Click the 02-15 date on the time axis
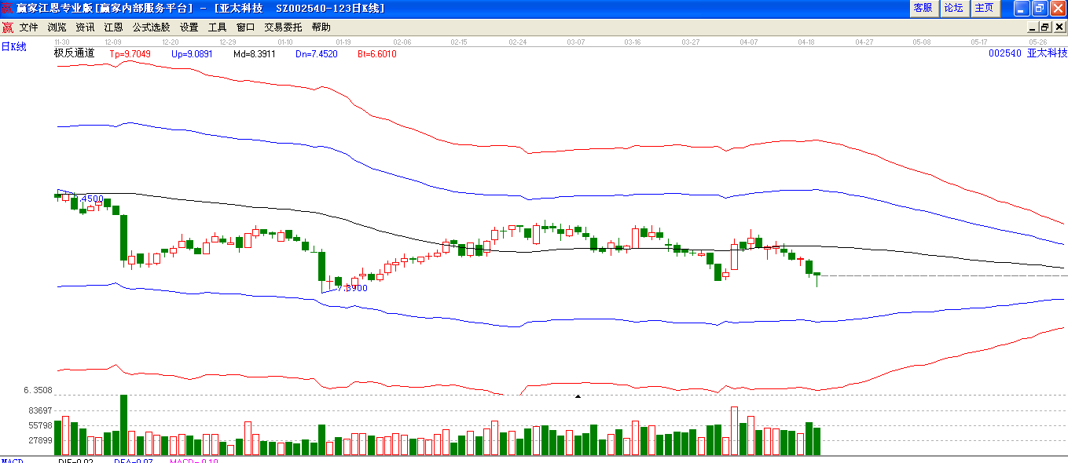This screenshot has width=1068, height=463. pyautogui.click(x=459, y=42)
